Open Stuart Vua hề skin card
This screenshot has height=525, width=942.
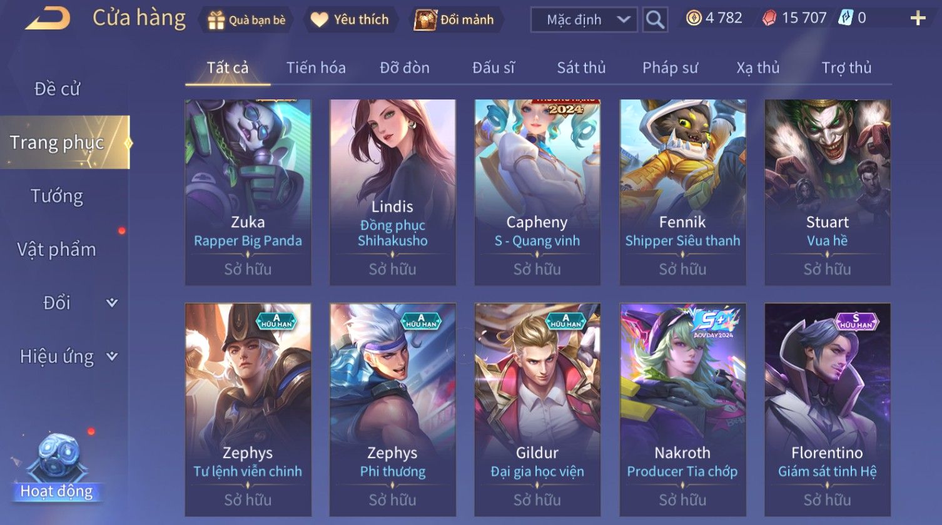827,192
